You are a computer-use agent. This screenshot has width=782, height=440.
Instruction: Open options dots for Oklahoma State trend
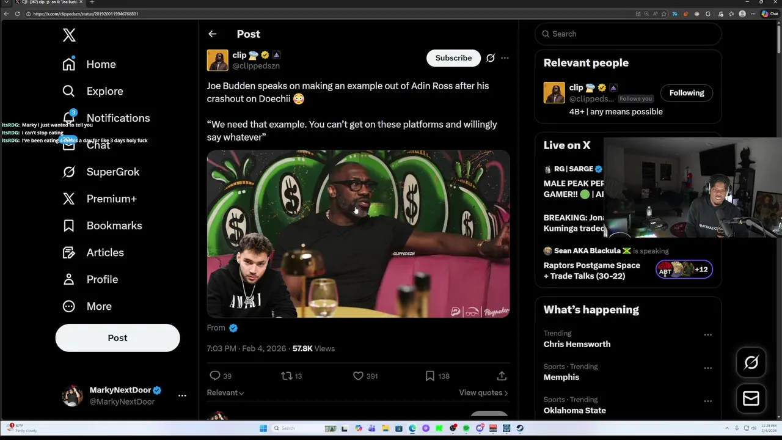point(707,401)
